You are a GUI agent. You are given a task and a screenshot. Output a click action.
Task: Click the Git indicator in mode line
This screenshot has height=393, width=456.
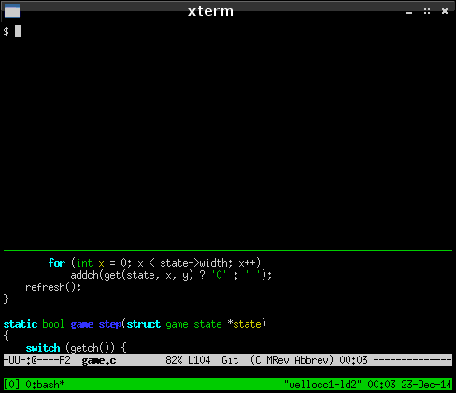coord(230,360)
